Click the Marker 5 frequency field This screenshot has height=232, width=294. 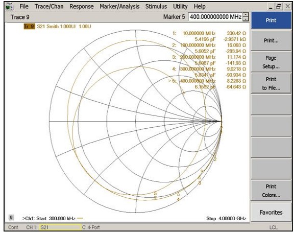215,17
